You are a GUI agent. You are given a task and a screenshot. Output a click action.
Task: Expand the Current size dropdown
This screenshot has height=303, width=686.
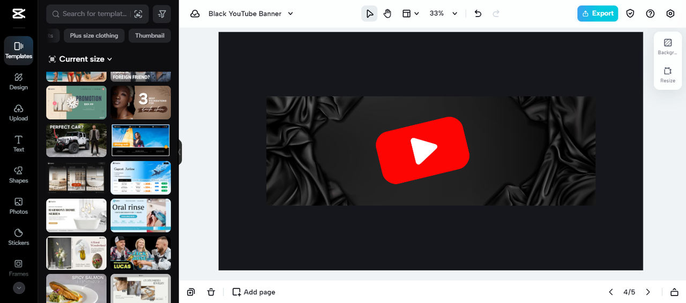click(x=80, y=59)
